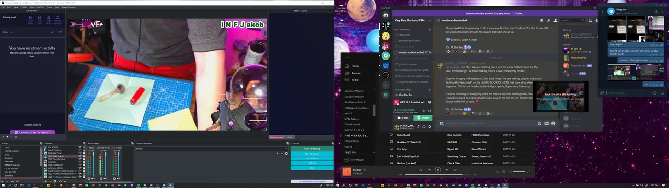The image size is (669, 188).
Task: Add a new source with plus icon
Action: pyautogui.click(x=45, y=181)
